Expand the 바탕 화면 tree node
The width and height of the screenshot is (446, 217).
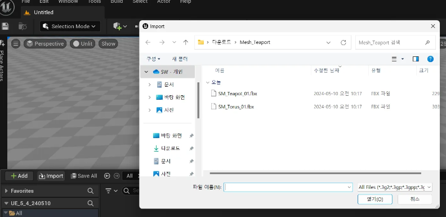click(x=150, y=98)
